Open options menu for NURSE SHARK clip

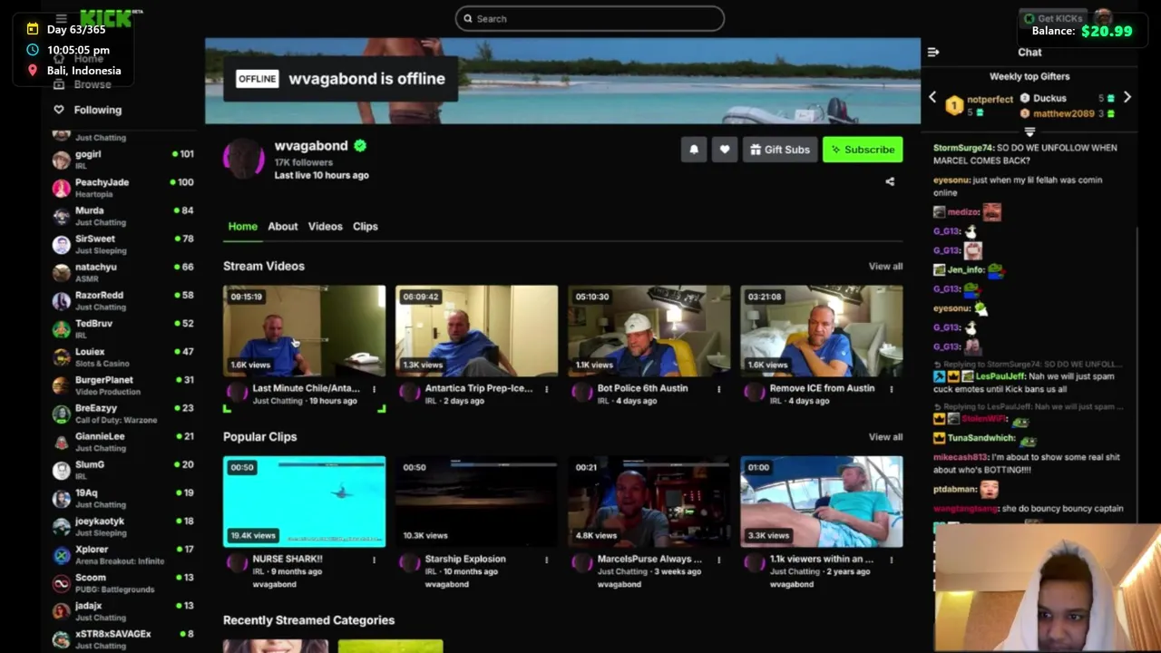coord(374,560)
